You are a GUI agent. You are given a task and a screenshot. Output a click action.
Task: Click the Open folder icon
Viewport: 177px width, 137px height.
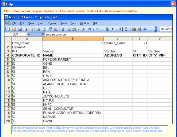14,29
